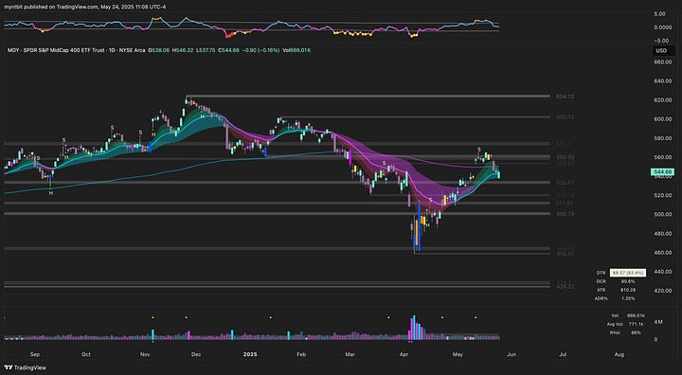Click the USD currency label

[661, 51]
